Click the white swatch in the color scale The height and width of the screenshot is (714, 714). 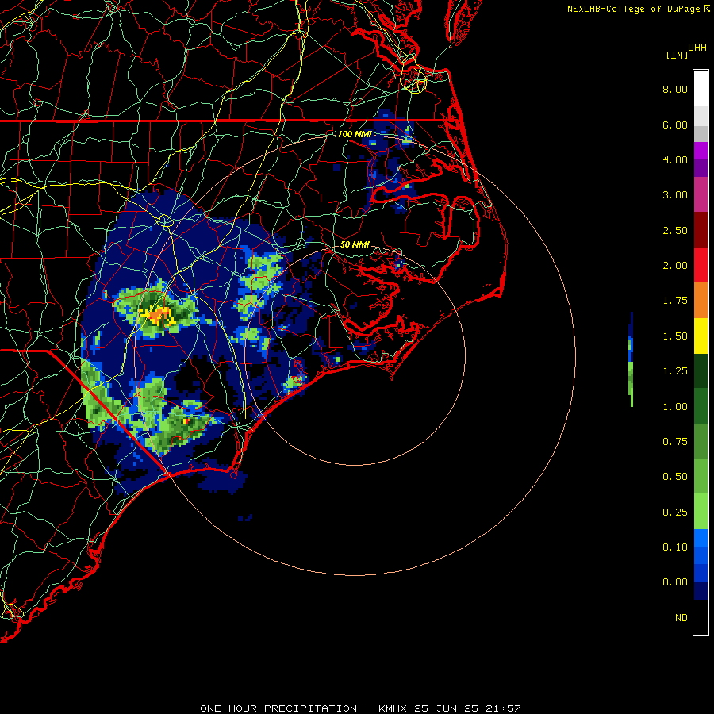point(701,89)
